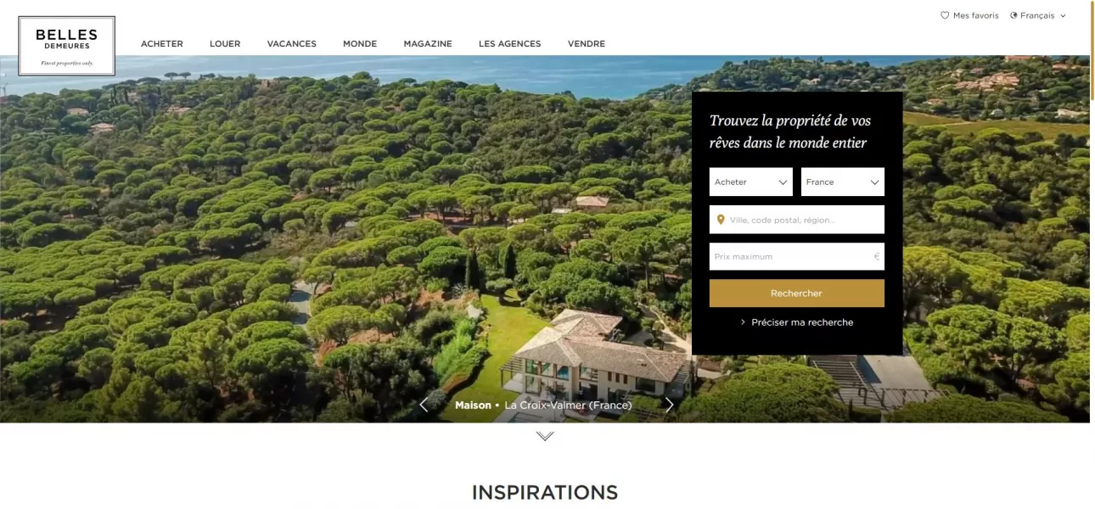Screen dimensions: 1095x509
Task: Click the location pin icon in search field
Action: (721, 220)
